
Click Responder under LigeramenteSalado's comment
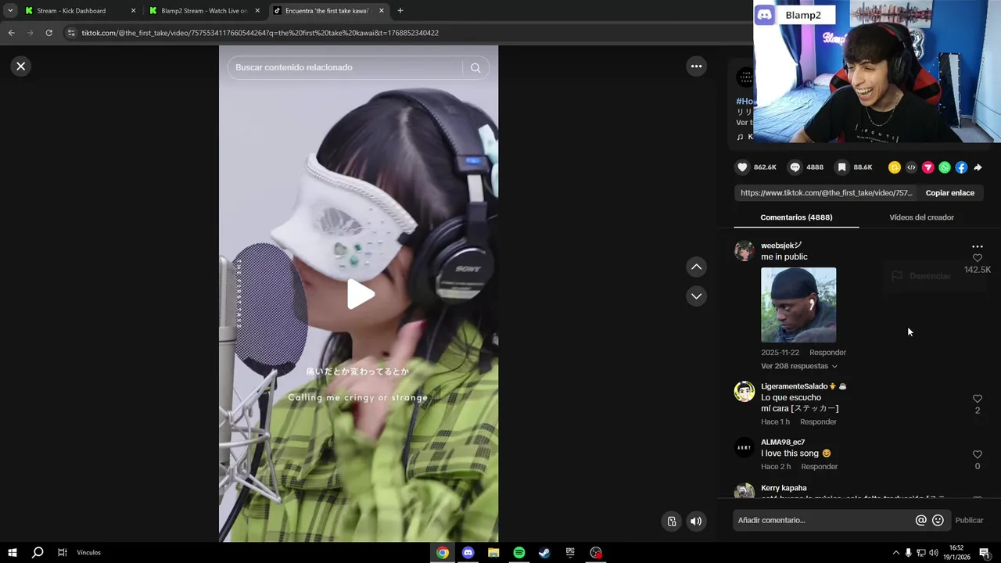pos(818,422)
